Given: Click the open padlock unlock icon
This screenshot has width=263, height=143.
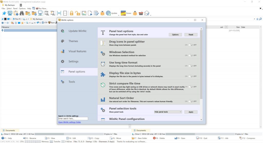Looking at the screenshot, I should point(78,13).
